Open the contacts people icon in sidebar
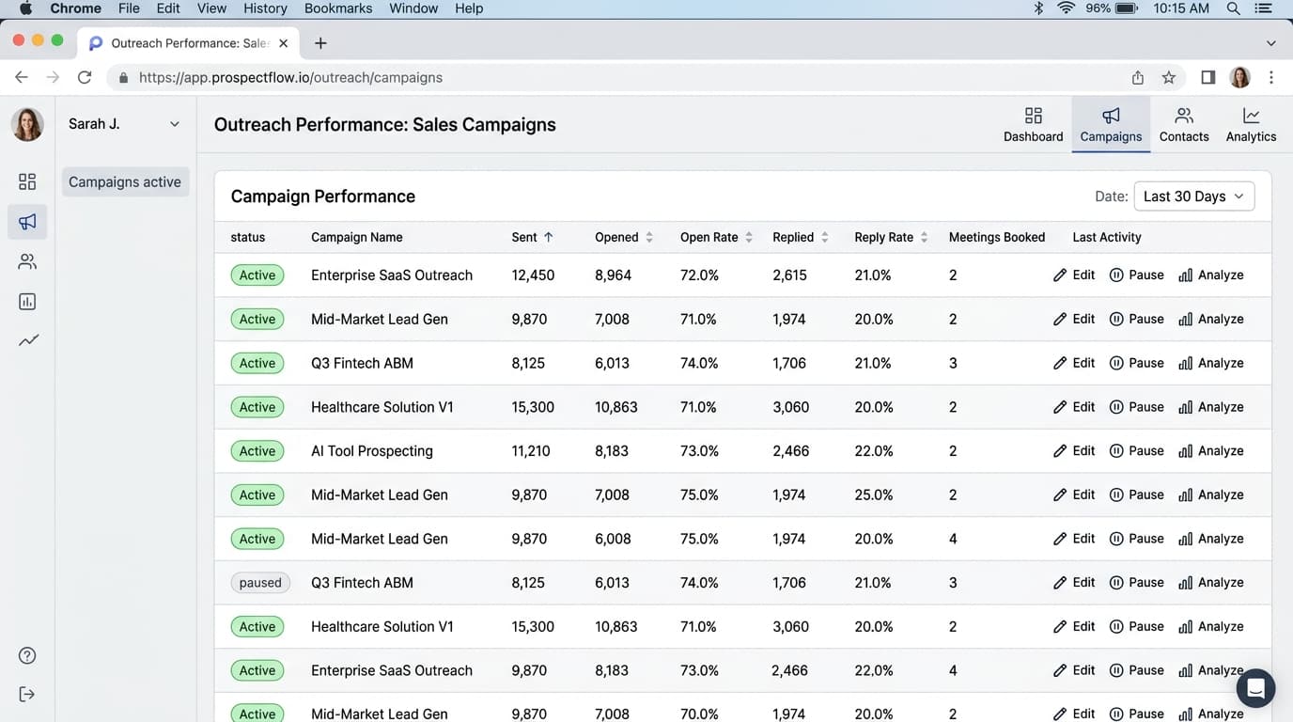Viewport: 1293px width, 722px height. click(27, 261)
